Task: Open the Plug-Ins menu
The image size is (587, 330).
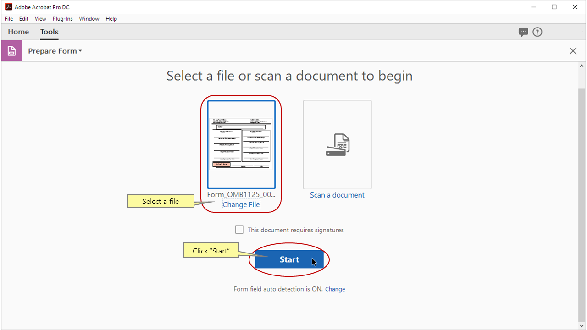Action: pos(62,18)
